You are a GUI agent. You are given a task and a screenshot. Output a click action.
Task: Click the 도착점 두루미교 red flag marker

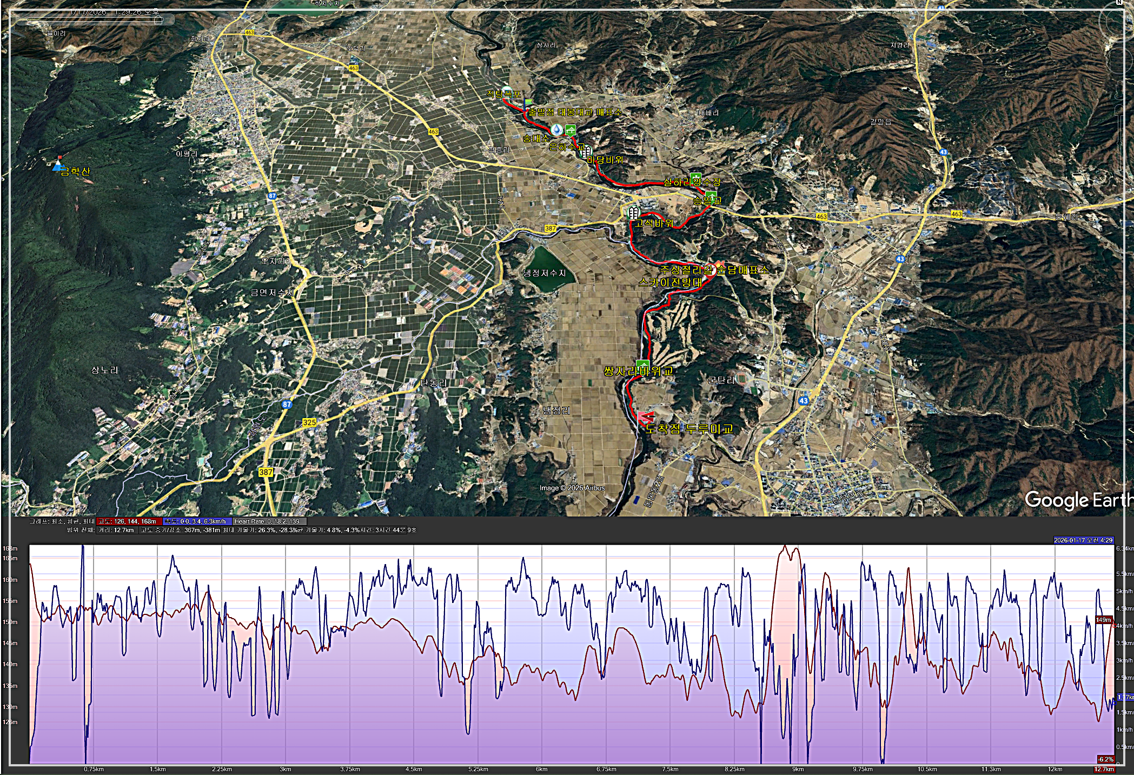645,417
